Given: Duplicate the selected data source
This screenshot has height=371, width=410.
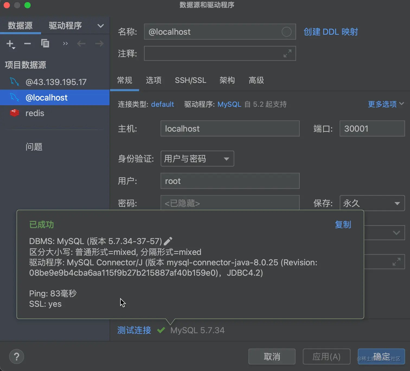Looking at the screenshot, I should pos(45,43).
